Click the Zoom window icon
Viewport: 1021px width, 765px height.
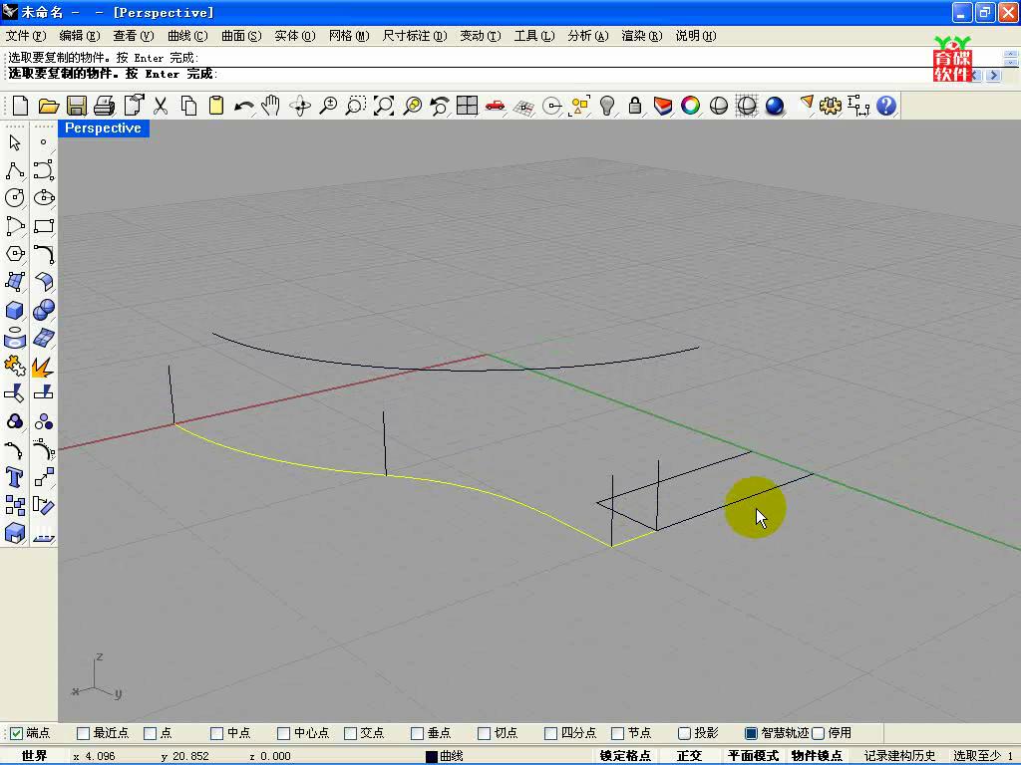(356, 106)
